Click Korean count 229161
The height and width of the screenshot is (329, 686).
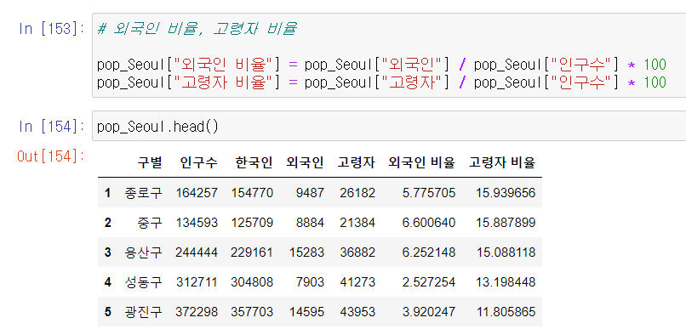tap(253, 252)
